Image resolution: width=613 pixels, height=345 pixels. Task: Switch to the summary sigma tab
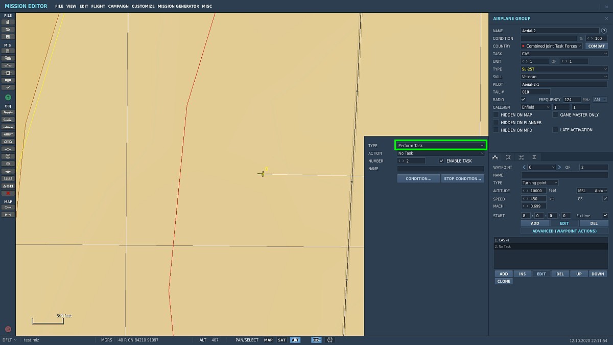(x=534, y=157)
